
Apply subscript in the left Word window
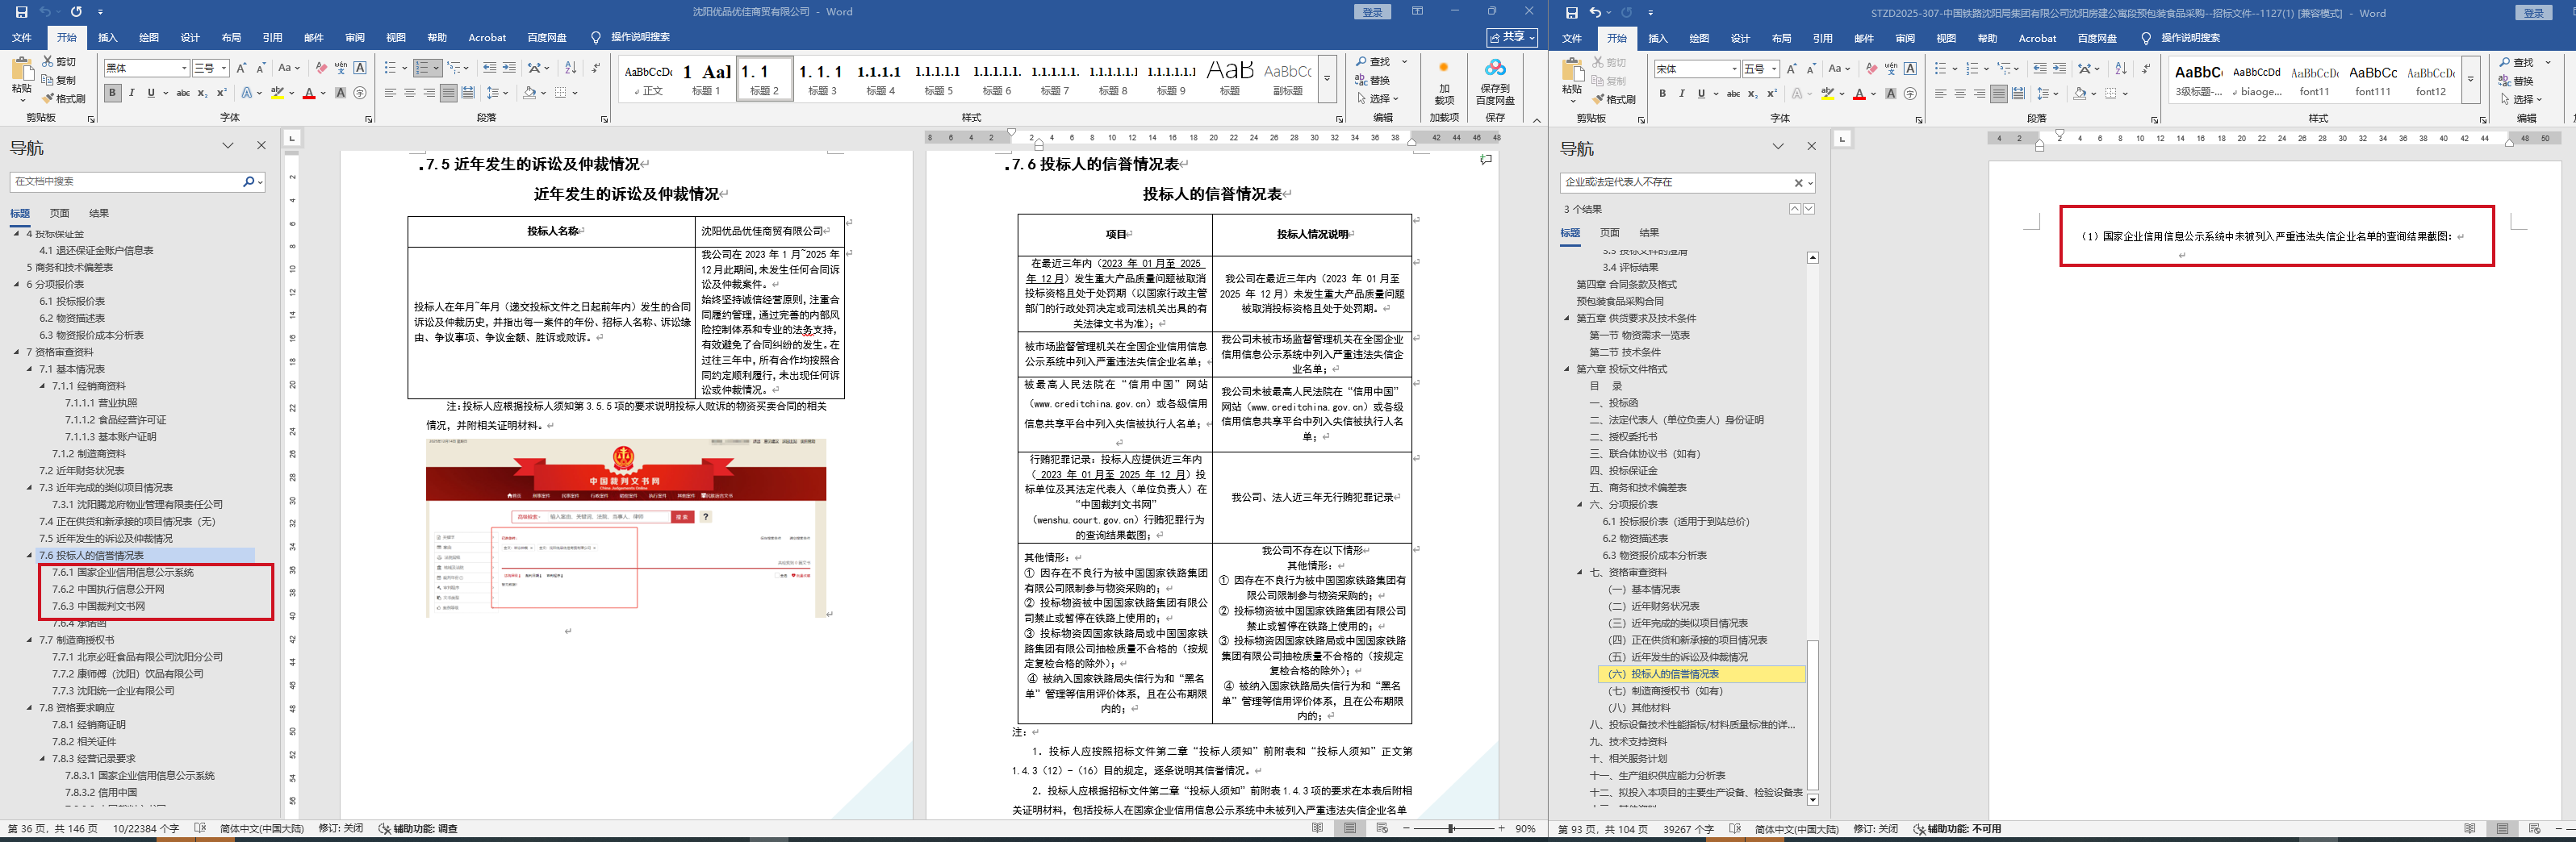pos(202,93)
